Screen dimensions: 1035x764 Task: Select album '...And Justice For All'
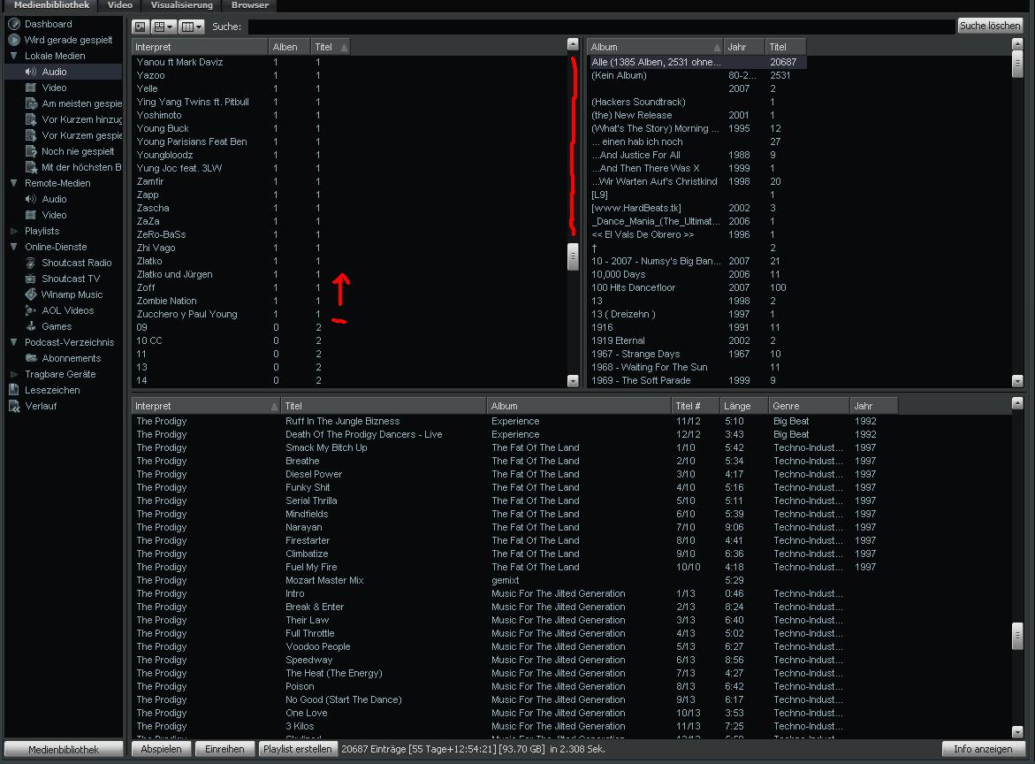pos(635,155)
